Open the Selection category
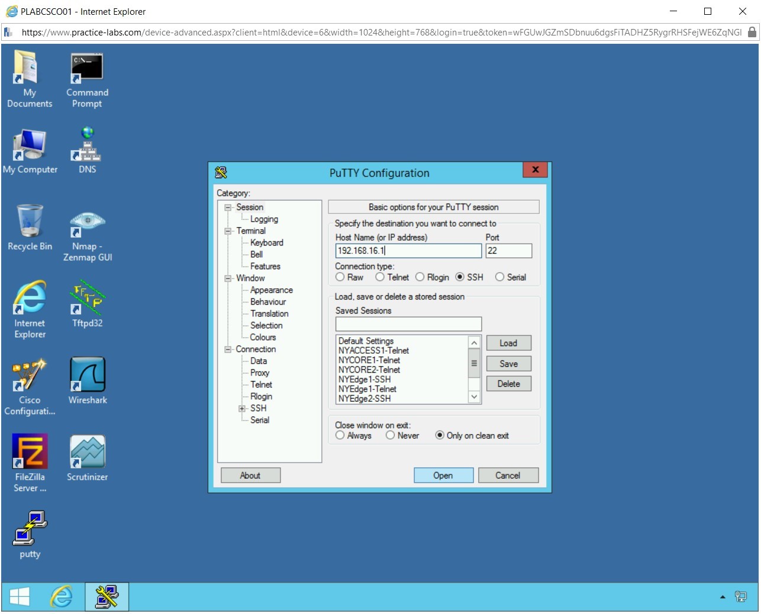Image resolution: width=761 pixels, height=614 pixels. click(x=266, y=325)
